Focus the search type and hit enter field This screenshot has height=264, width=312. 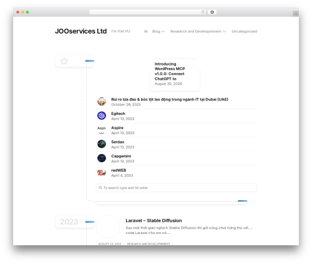(x=176, y=188)
